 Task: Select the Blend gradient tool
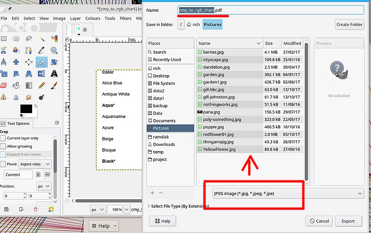coord(29,85)
